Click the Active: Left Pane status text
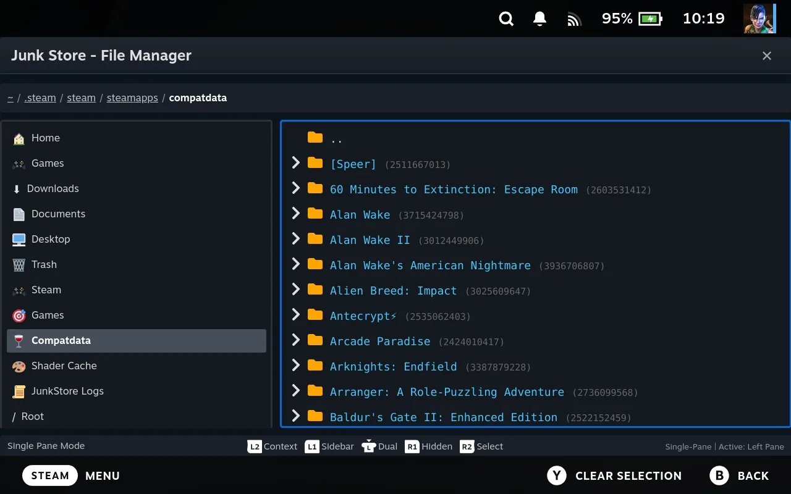791x494 pixels. pyautogui.click(x=750, y=446)
